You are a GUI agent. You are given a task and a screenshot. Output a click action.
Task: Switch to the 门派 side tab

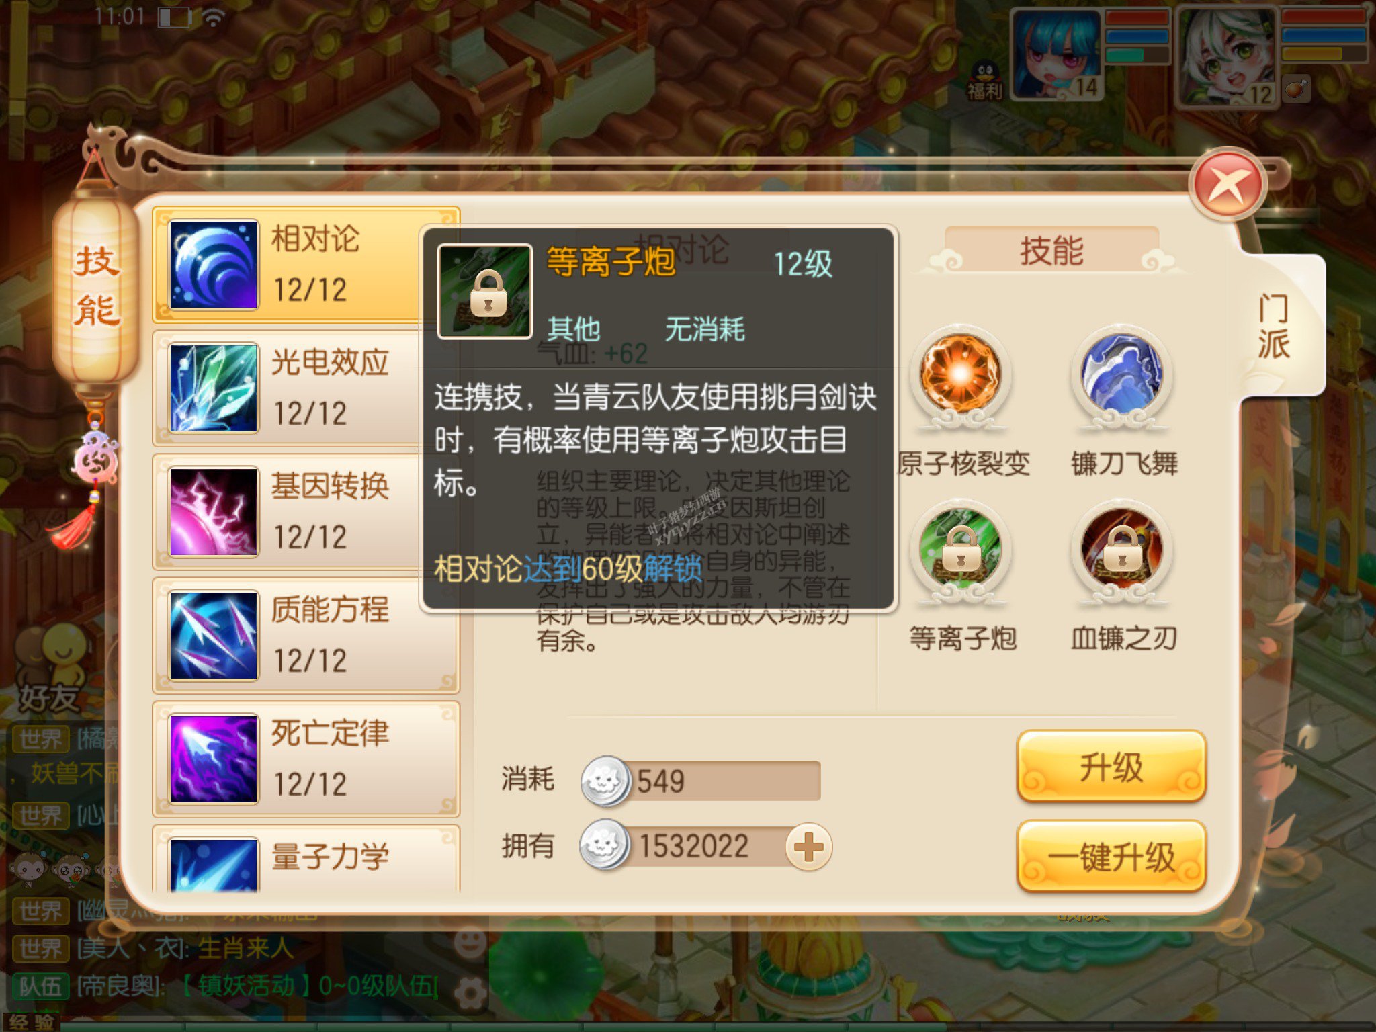1274,327
